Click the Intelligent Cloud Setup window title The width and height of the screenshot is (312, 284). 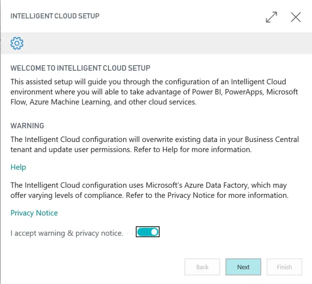click(55, 16)
